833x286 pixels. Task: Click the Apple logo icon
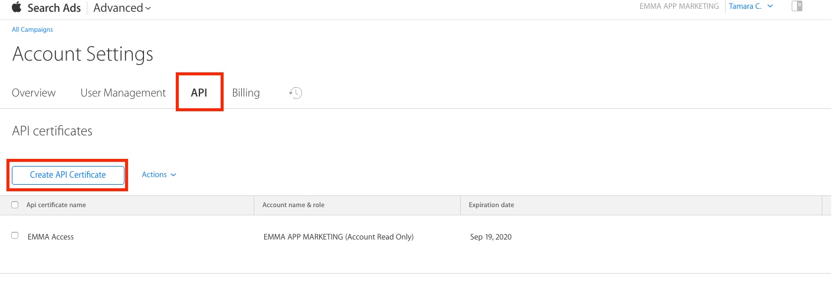click(x=17, y=7)
